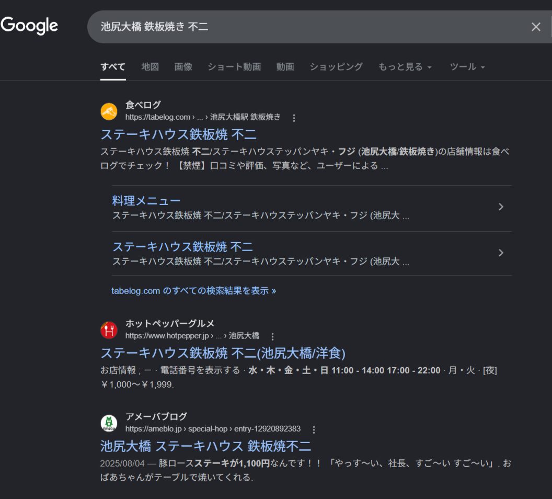Viewport: 552px width, 499px height.
Task: Open three-dot menu for tabelog result
Action: 294,118
